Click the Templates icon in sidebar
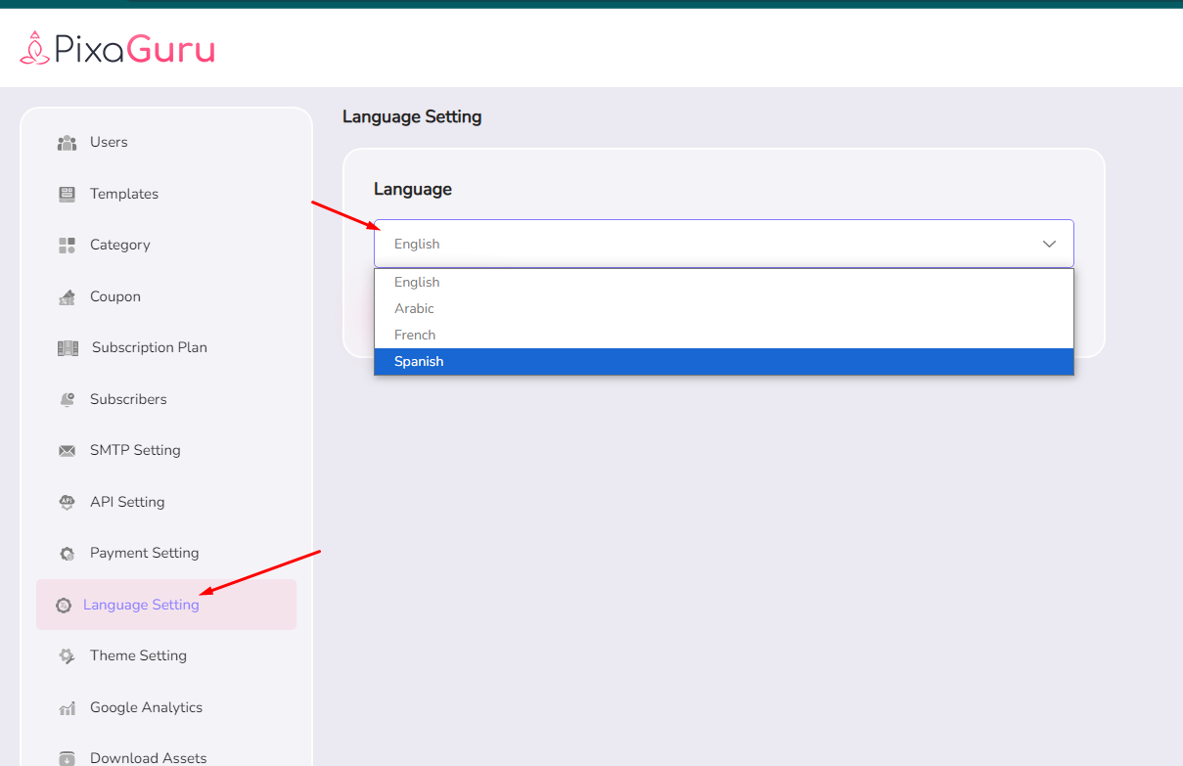The height and width of the screenshot is (766, 1183). (x=67, y=194)
